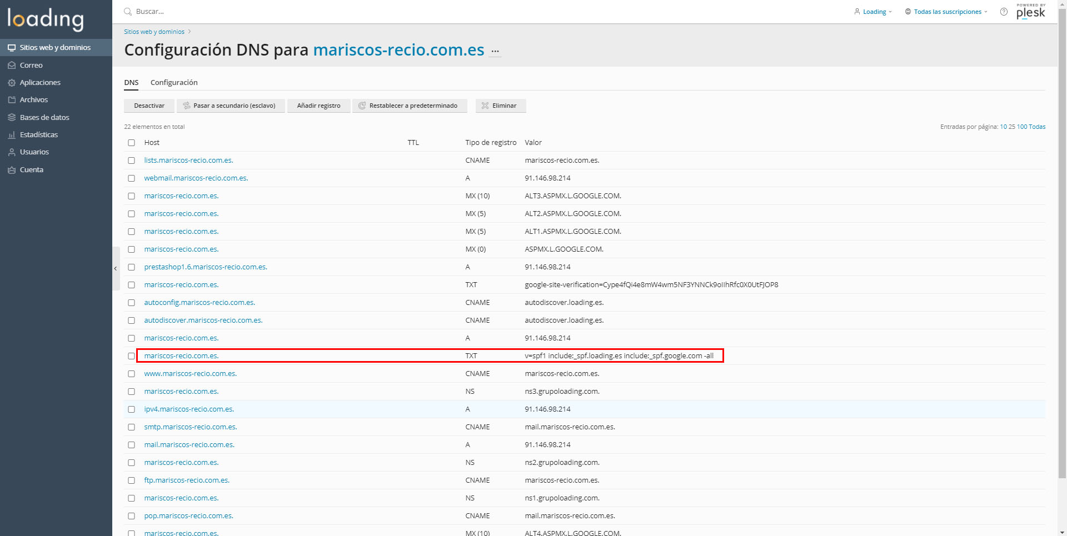Image resolution: width=1067 pixels, height=536 pixels.
Task: Expand the ellipsis menu beside domain title
Action: point(495,51)
